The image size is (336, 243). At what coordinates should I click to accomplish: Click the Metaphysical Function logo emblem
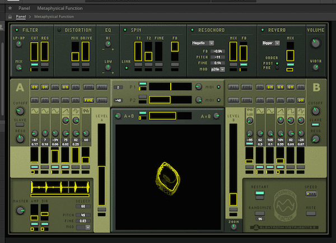point(286,206)
